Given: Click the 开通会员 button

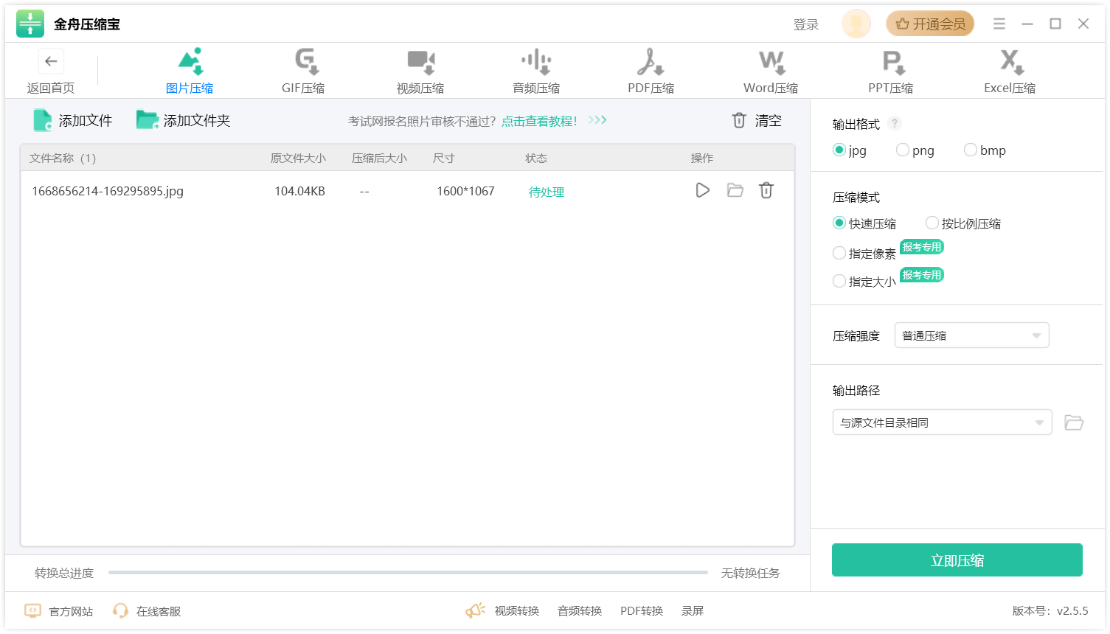Looking at the screenshot, I should pos(930,24).
